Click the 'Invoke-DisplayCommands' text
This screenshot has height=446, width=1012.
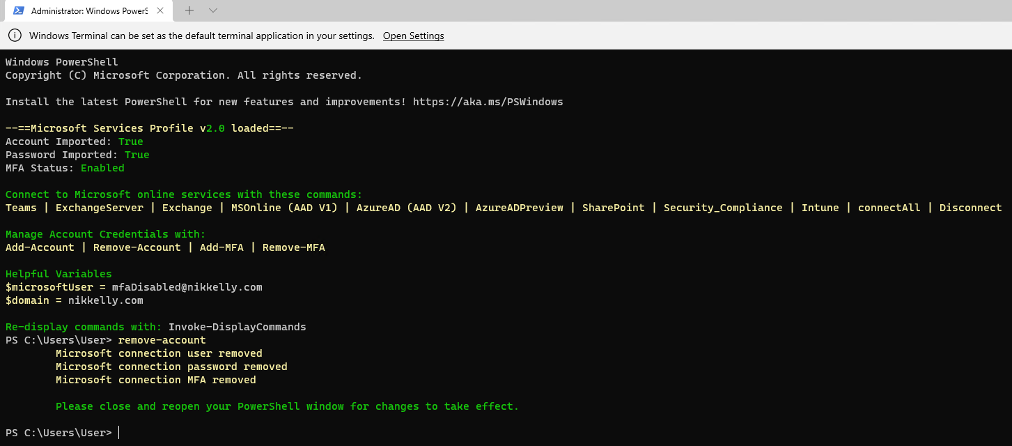[238, 327]
